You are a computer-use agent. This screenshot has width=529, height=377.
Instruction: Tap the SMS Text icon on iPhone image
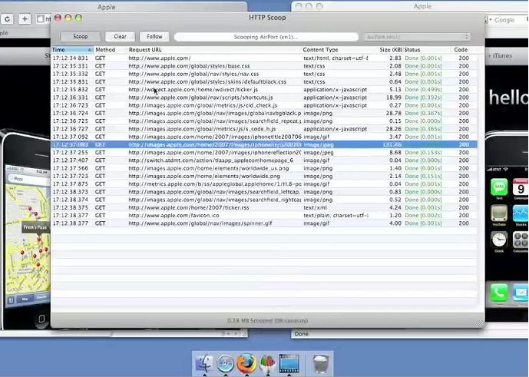tap(500, 188)
